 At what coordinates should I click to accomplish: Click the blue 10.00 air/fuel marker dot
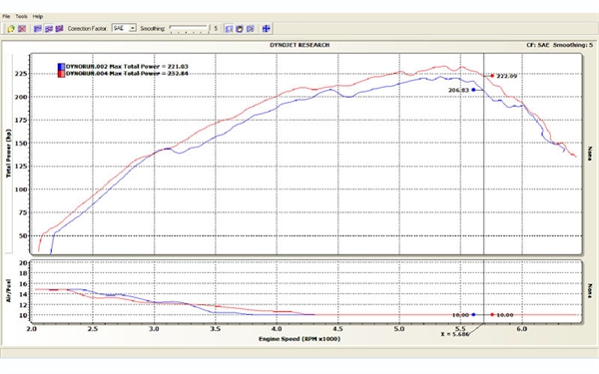click(473, 315)
